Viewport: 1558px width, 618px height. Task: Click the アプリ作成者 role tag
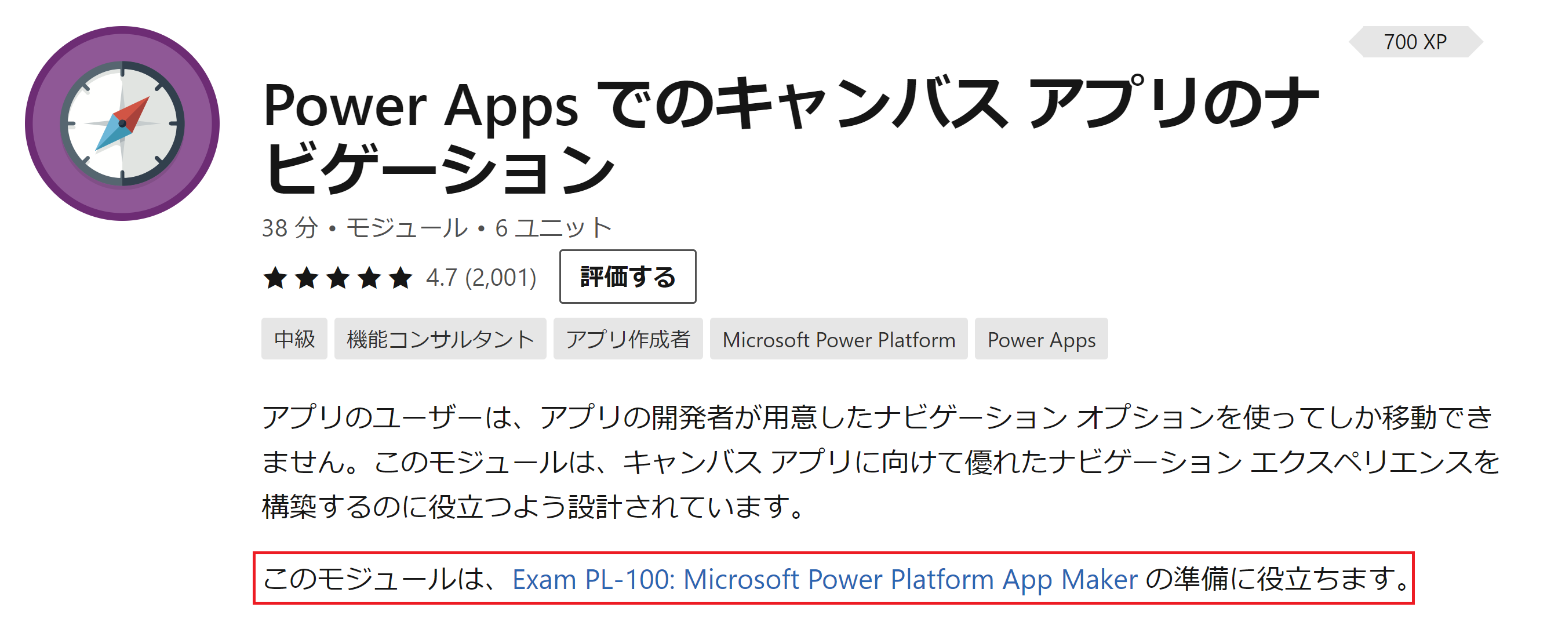pyautogui.click(x=627, y=339)
